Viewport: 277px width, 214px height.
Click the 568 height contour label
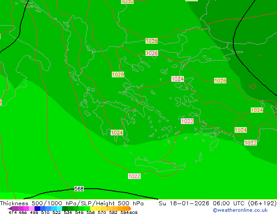79,189
